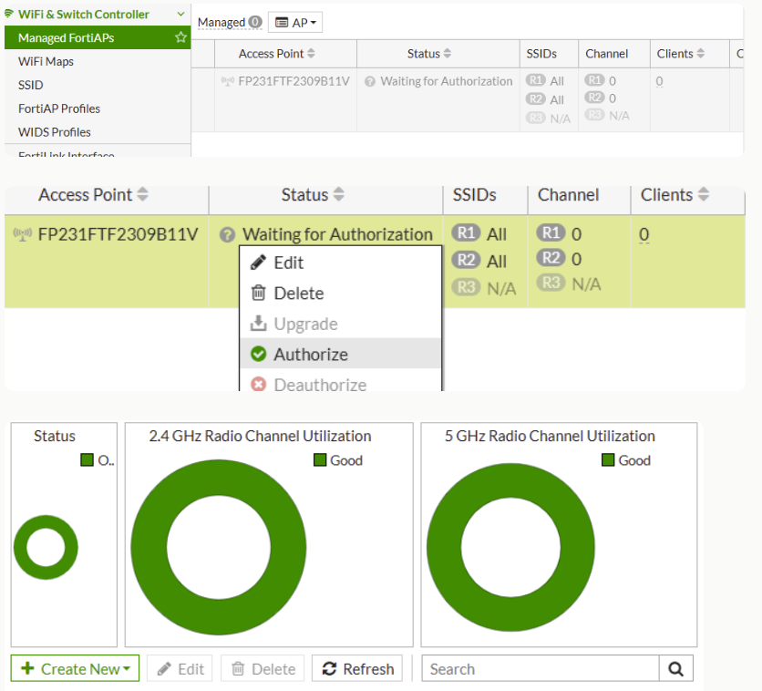This screenshot has width=762, height=691.
Task: Sort by the Clients column in lower table
Action: (x=704, y=195)
